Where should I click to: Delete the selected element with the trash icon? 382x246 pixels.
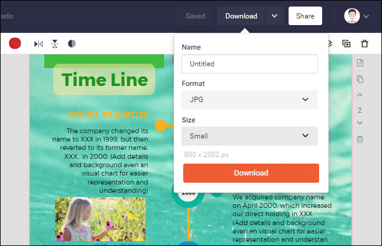365,44
